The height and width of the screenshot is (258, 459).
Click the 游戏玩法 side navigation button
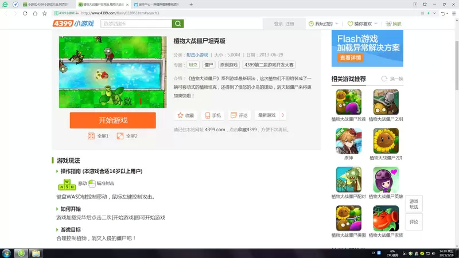pos(414,204)
